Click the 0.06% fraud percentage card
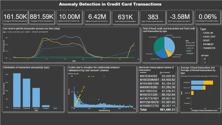The width and height of the screenshot is (222, 125). click(207, 17)
